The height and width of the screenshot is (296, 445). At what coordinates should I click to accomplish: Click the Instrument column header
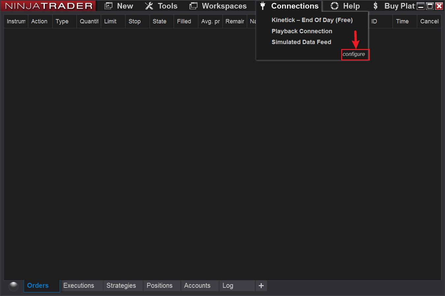point(16,21)
